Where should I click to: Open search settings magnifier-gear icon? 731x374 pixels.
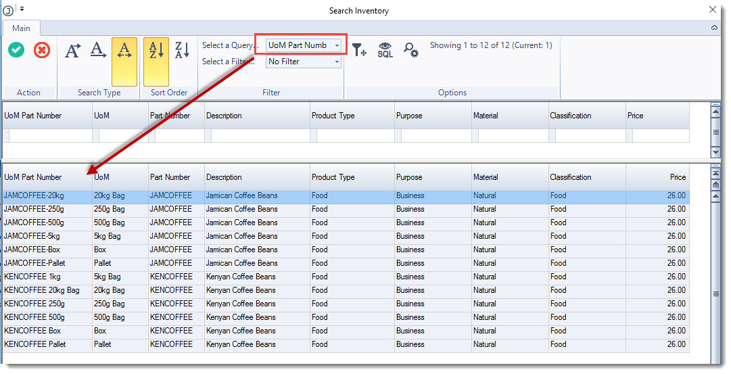coord(411,49)
